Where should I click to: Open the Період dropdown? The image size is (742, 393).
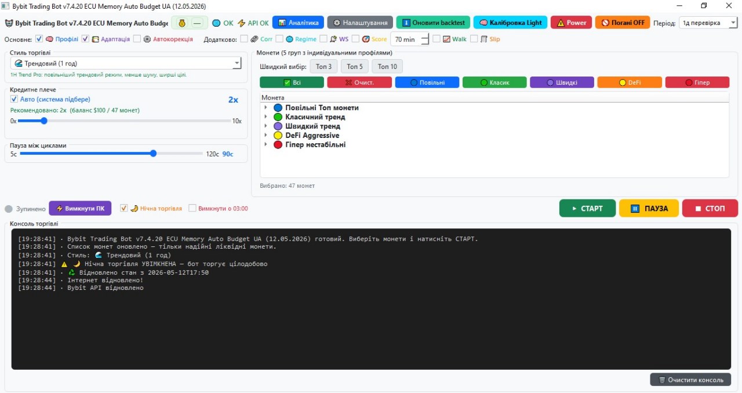708,23
